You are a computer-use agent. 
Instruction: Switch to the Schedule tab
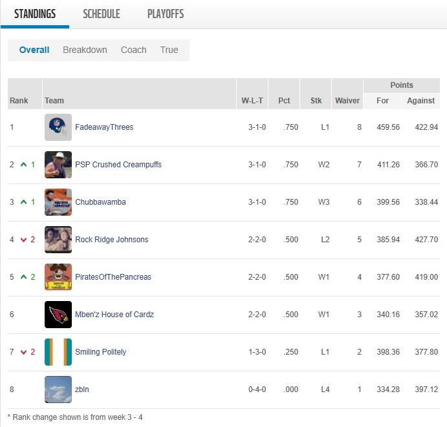click(x=102, y=14)
